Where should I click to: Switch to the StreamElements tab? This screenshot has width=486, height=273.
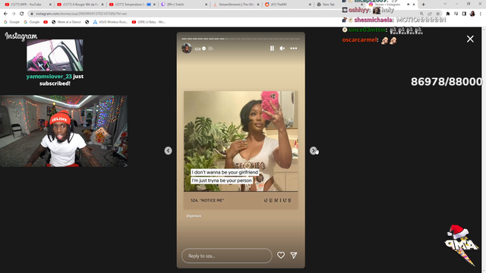coord(236,5)
